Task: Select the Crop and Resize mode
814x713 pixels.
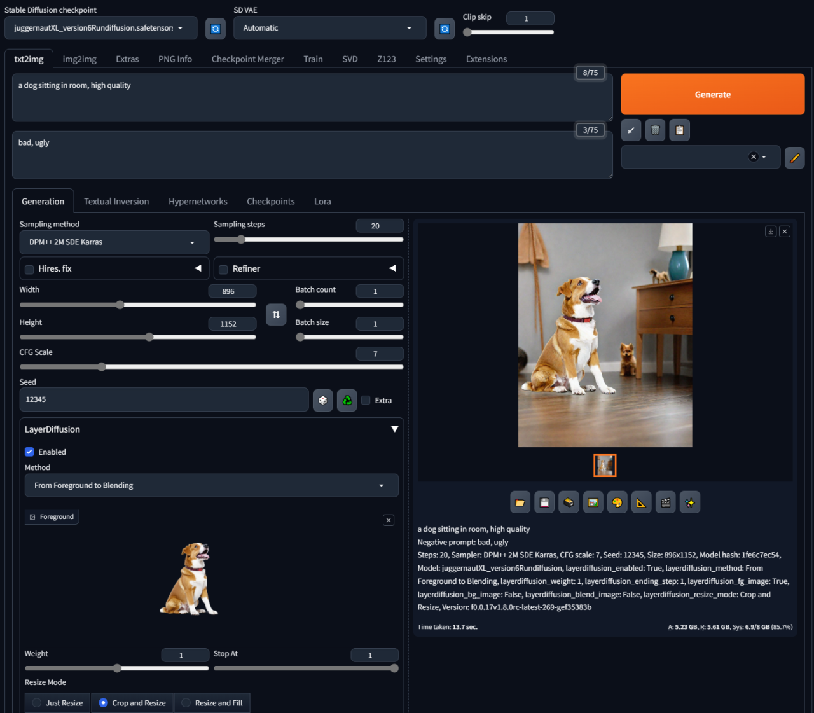Action: (x=132, y=703)
